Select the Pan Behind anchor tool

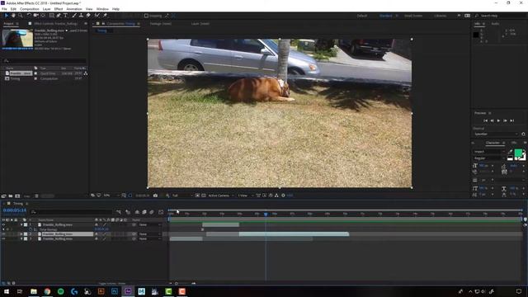pyautogui.click(x=43, y=16)
